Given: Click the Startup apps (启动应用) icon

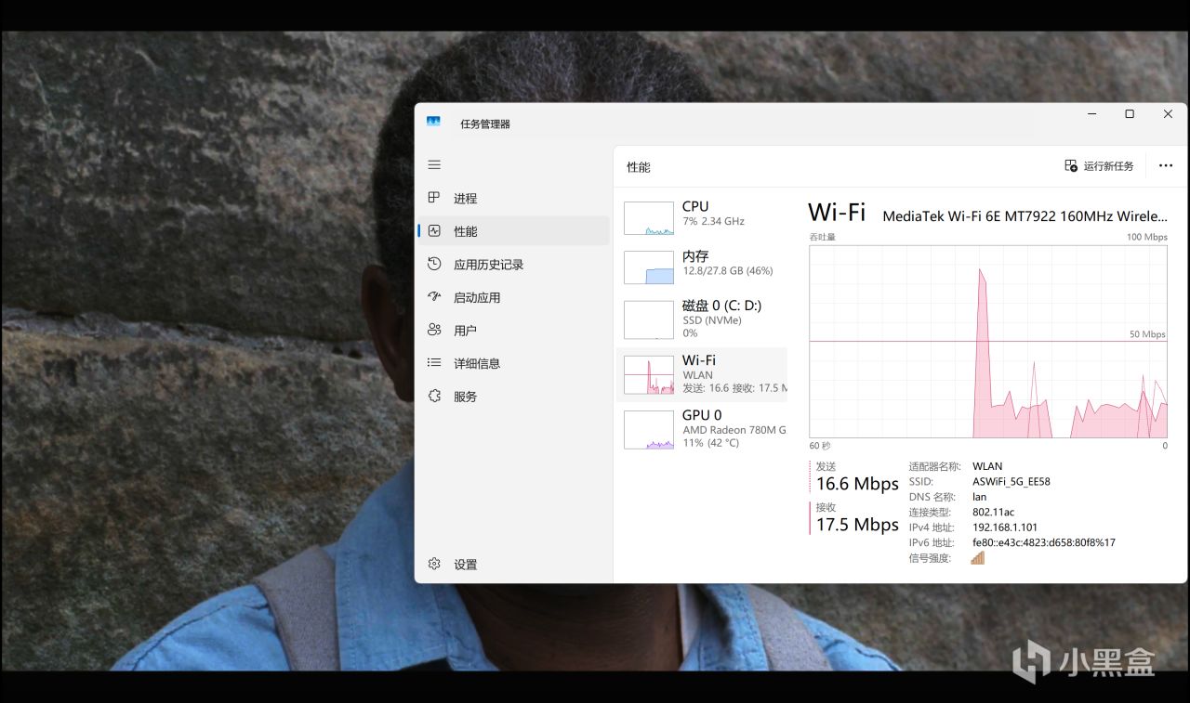Looking at the screenshot, I should coord(434,297).
